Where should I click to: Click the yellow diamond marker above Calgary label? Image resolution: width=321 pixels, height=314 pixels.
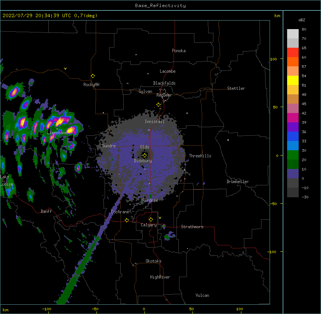tap(151, 220)
